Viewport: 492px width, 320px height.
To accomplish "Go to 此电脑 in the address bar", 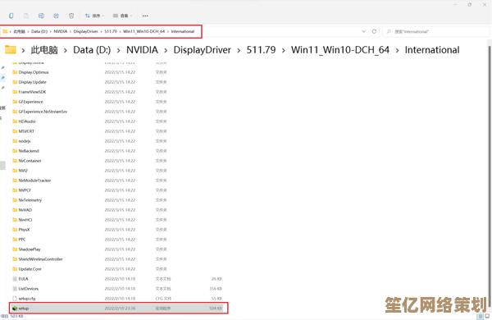I will (19, 31).
